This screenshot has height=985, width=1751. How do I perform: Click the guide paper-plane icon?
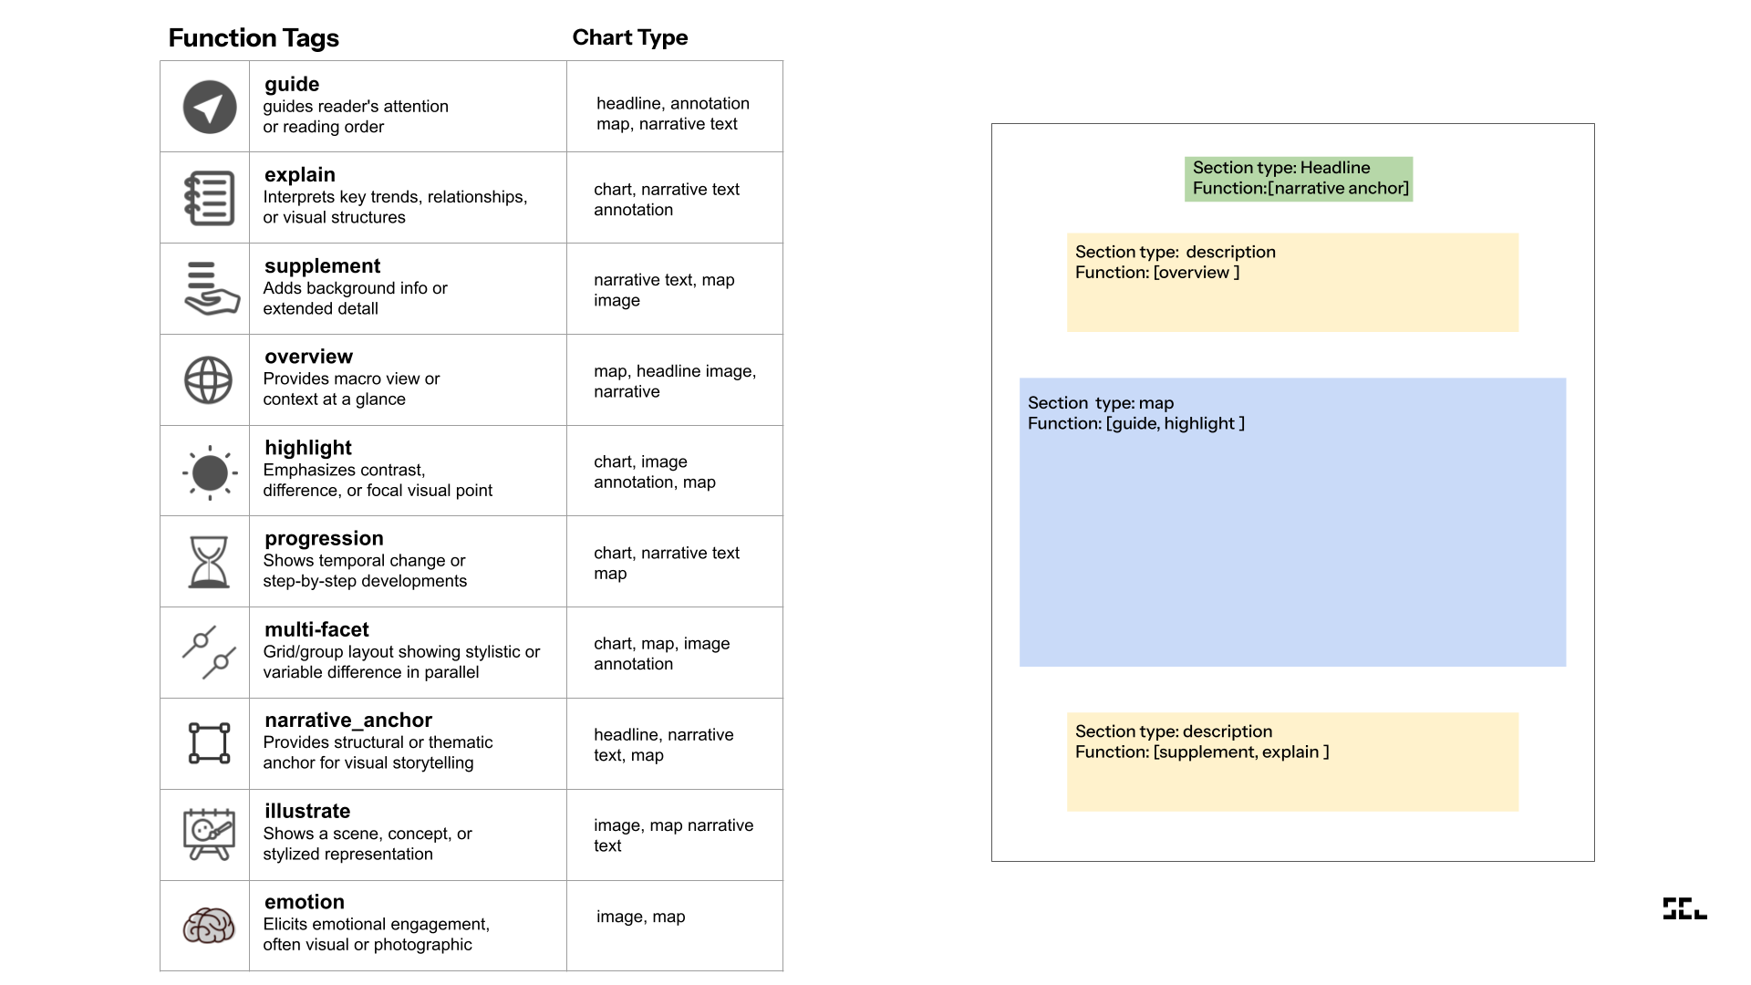coord(209,107)
